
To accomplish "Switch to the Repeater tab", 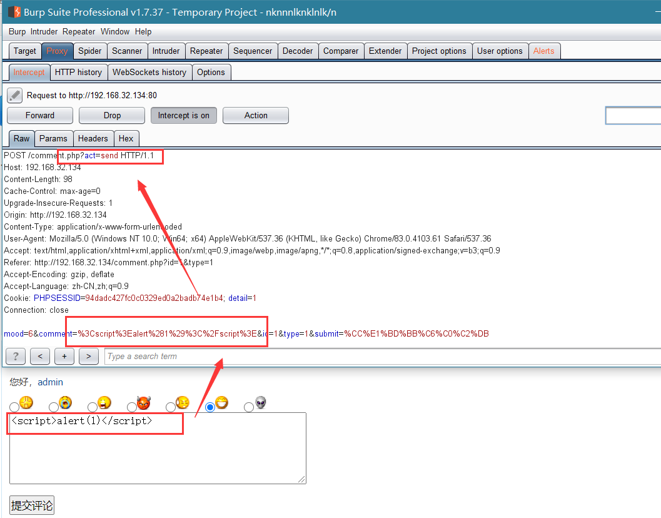I will [x=206, y=51].
